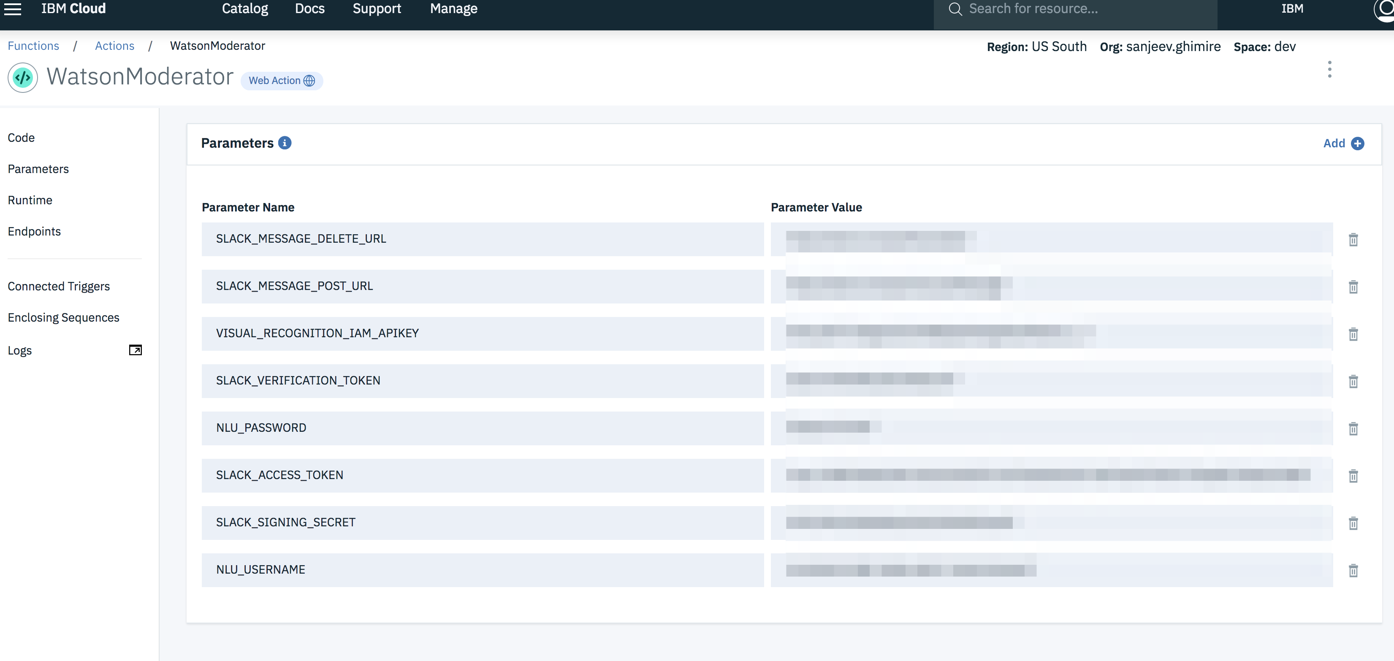Click the Add parameter link
This screenshot has width=1394, height=661.
point(1333,144)
